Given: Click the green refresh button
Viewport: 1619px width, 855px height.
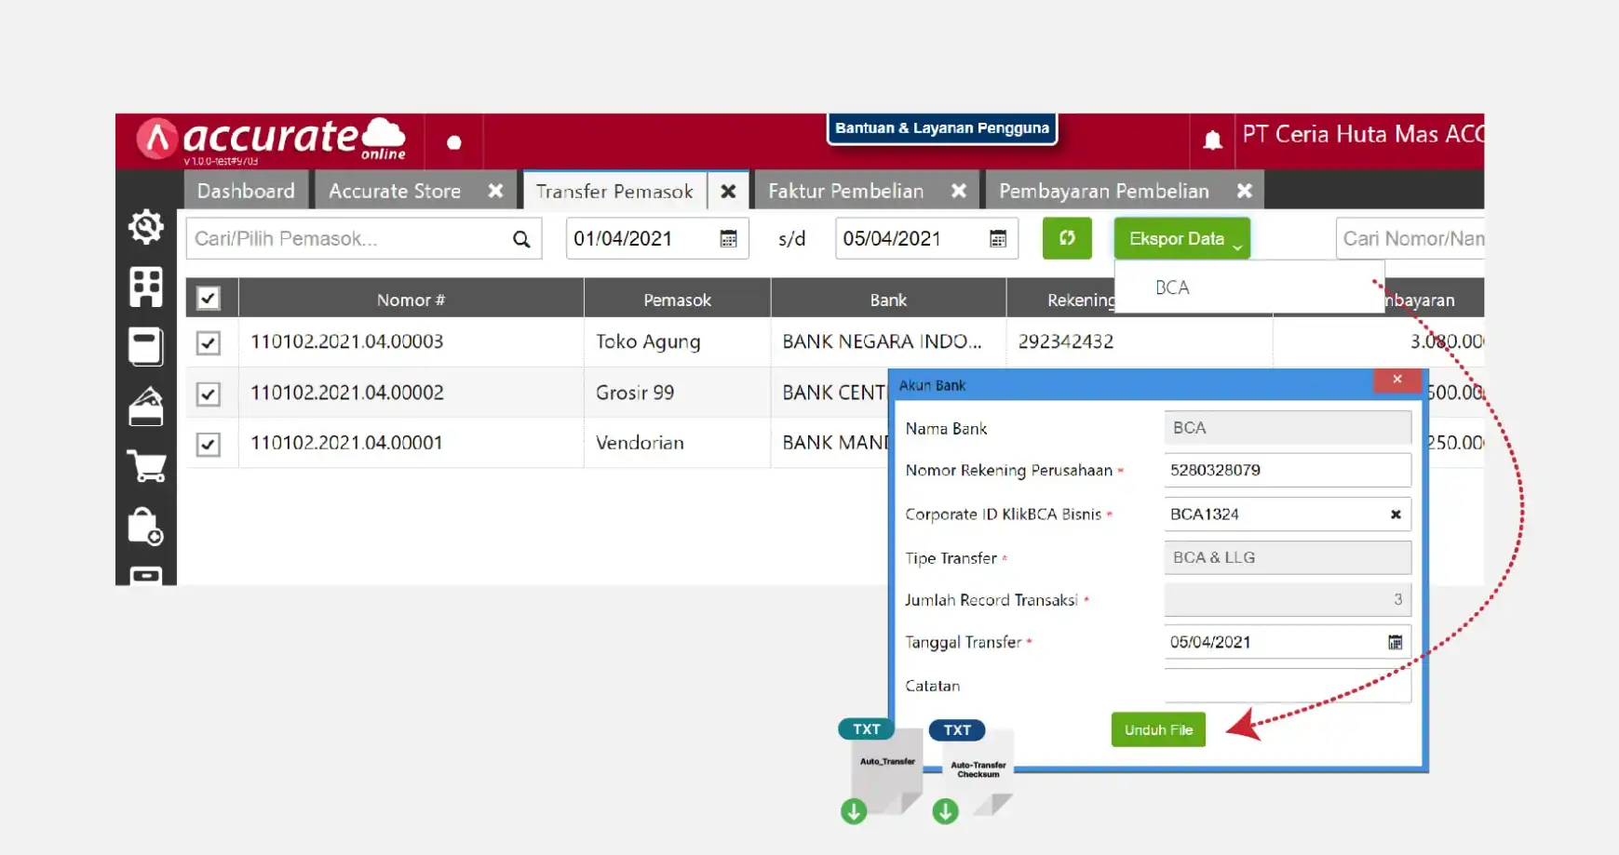Looking at the screenshot, I should pos(1067,238).
